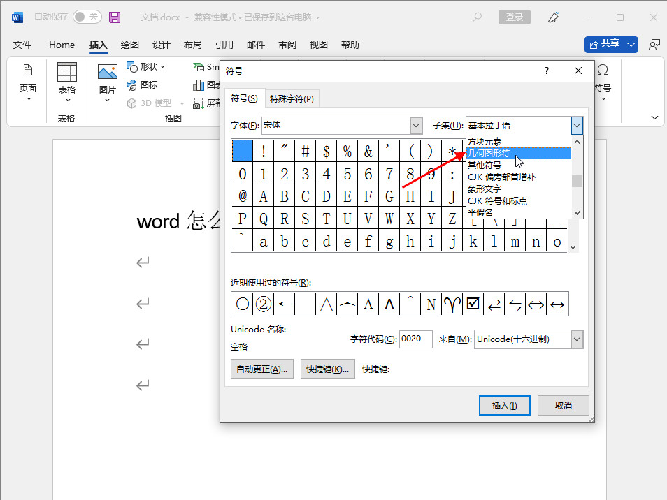Choose 平假名 from the subset list

pyautogui.click(x=519, y=212)
